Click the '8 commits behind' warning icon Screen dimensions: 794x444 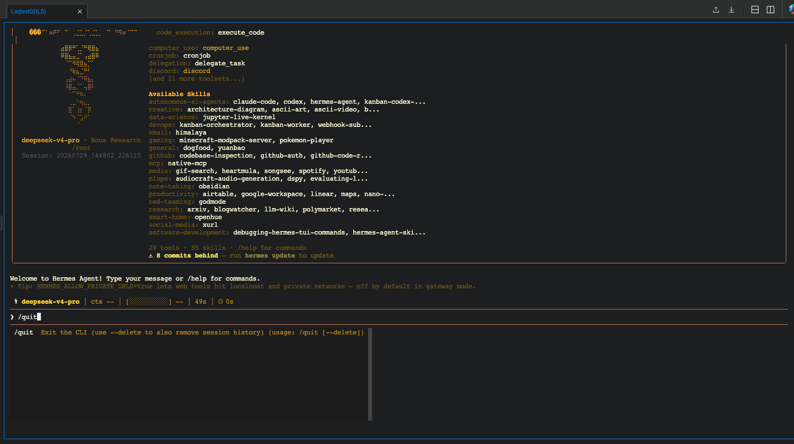(151, 256)
